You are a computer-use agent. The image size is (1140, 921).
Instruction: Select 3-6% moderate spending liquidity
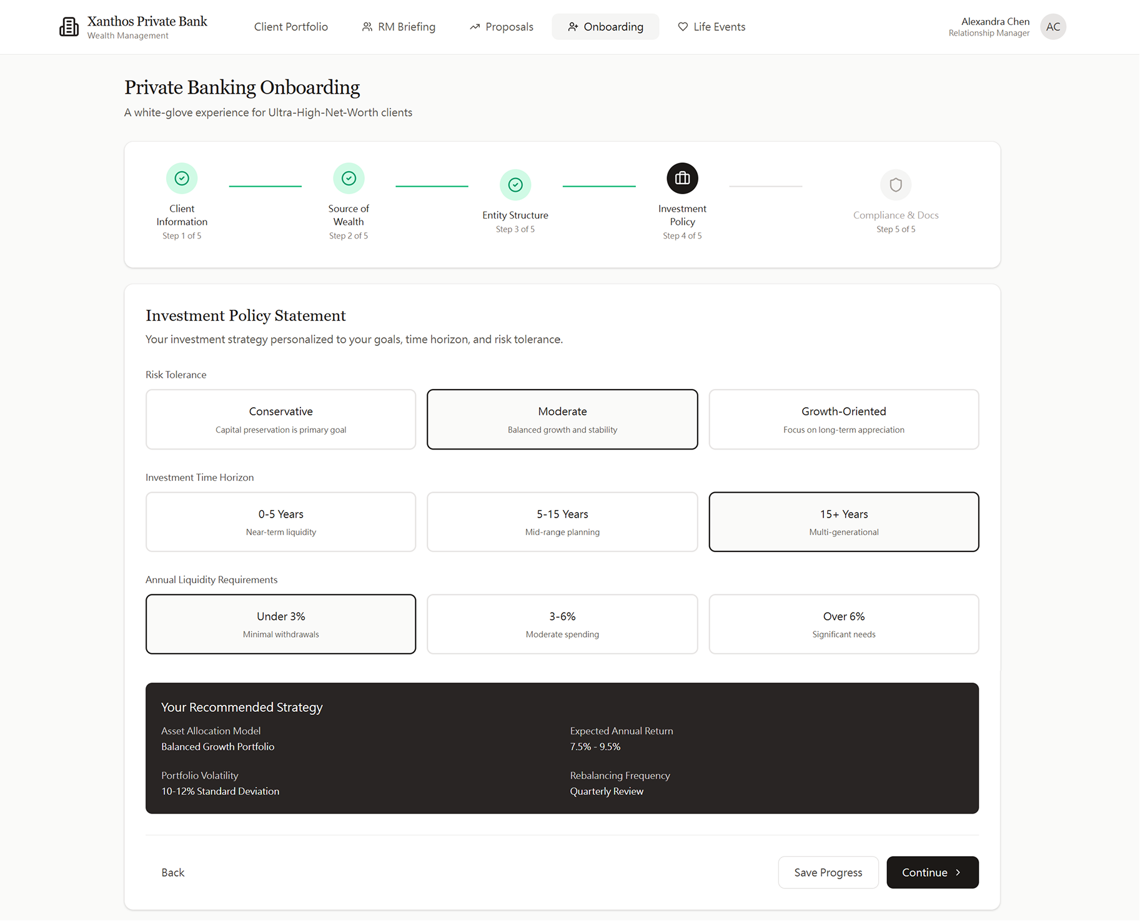[562, 624]
